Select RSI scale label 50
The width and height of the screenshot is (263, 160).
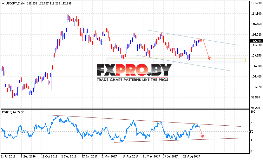(x=252, y=132)
